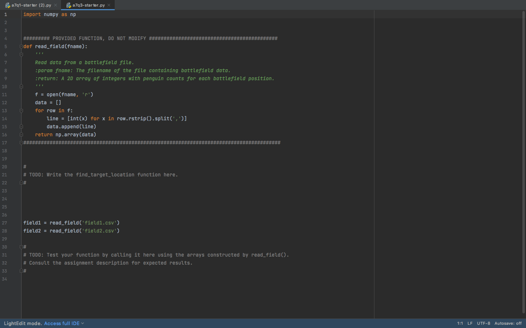Click the 'def read_field(fname):' line

pos(56,47)
